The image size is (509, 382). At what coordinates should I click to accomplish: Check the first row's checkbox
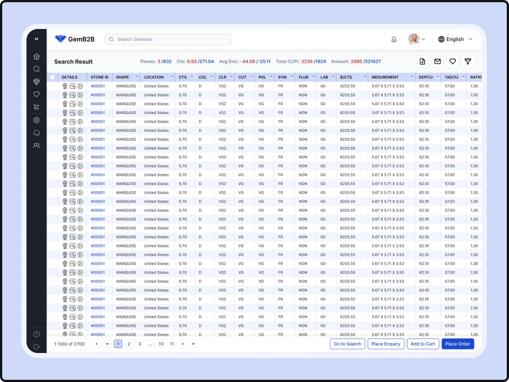pyautogui.click(x=52, y=87)
